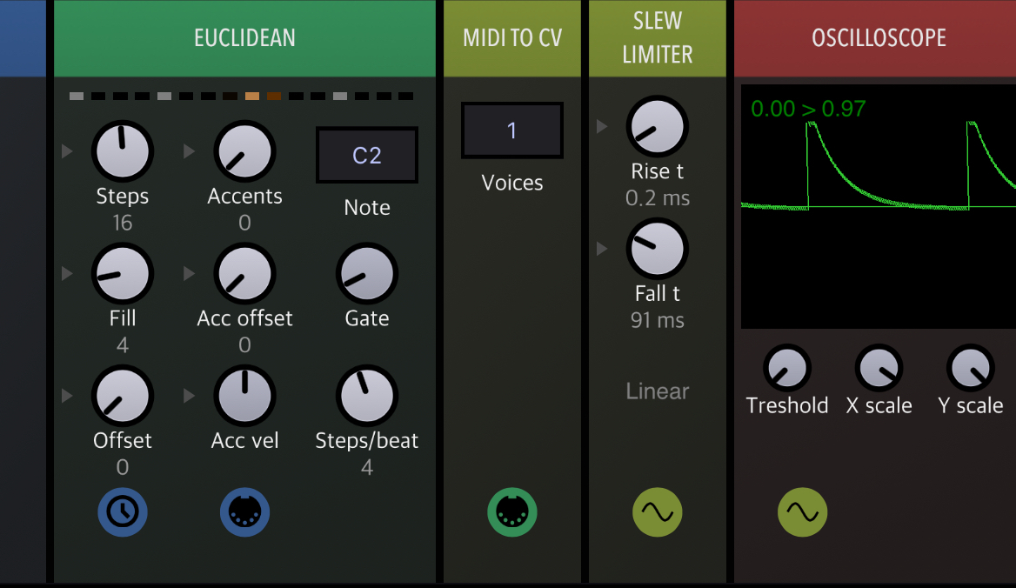Click the 0.00 > 0.97 scope readout
This screenshot has width=1016, height=588.
[808, 109]
